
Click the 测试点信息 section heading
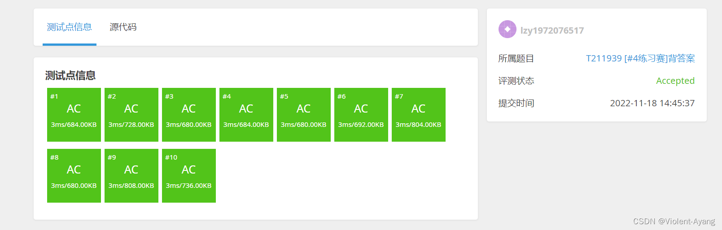click(x=70, y=75)
